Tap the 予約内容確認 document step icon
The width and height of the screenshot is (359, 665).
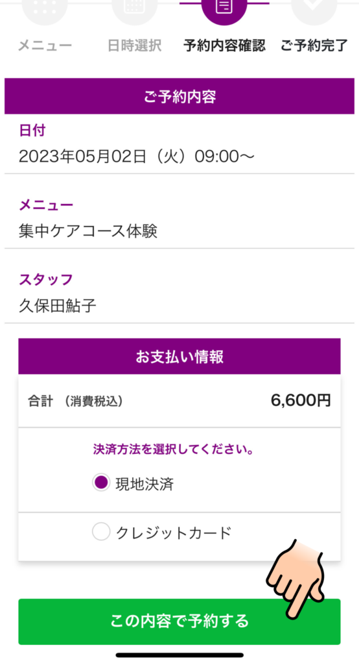(224, 9)
